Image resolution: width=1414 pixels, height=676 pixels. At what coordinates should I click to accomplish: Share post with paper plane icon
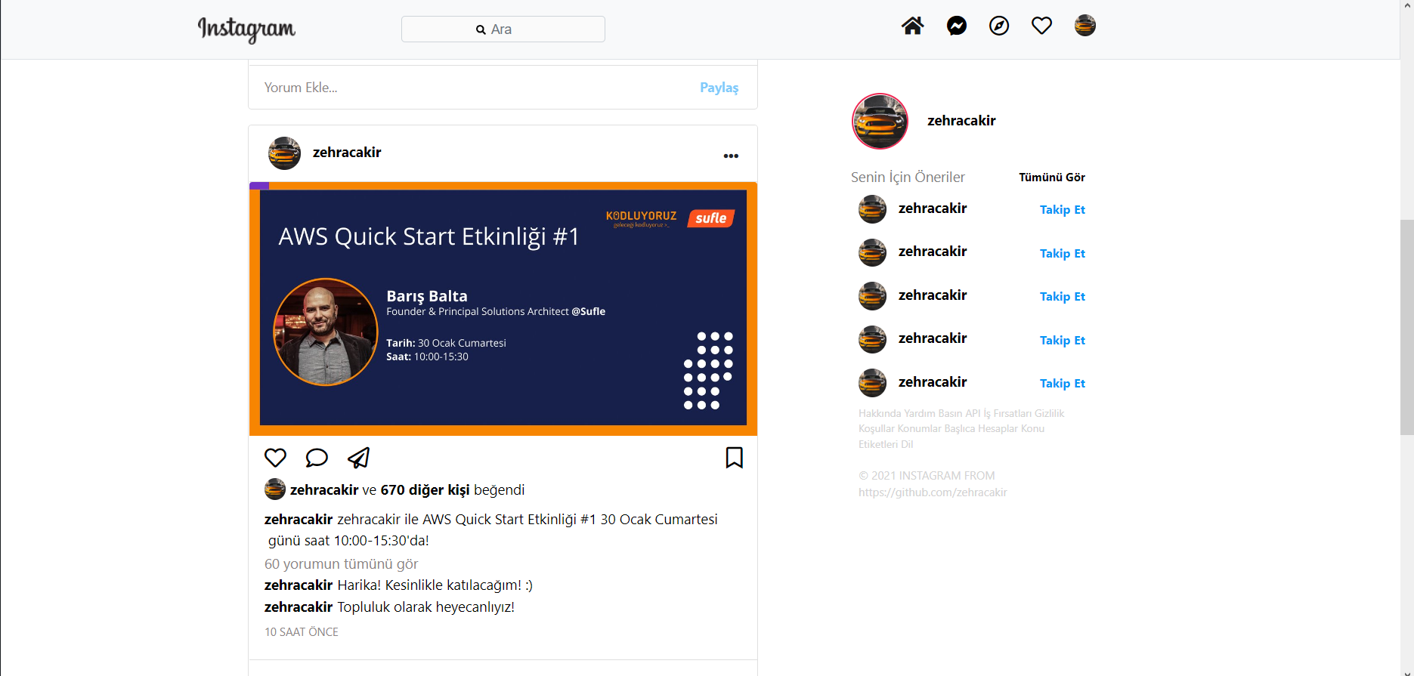tap(358, 458)
